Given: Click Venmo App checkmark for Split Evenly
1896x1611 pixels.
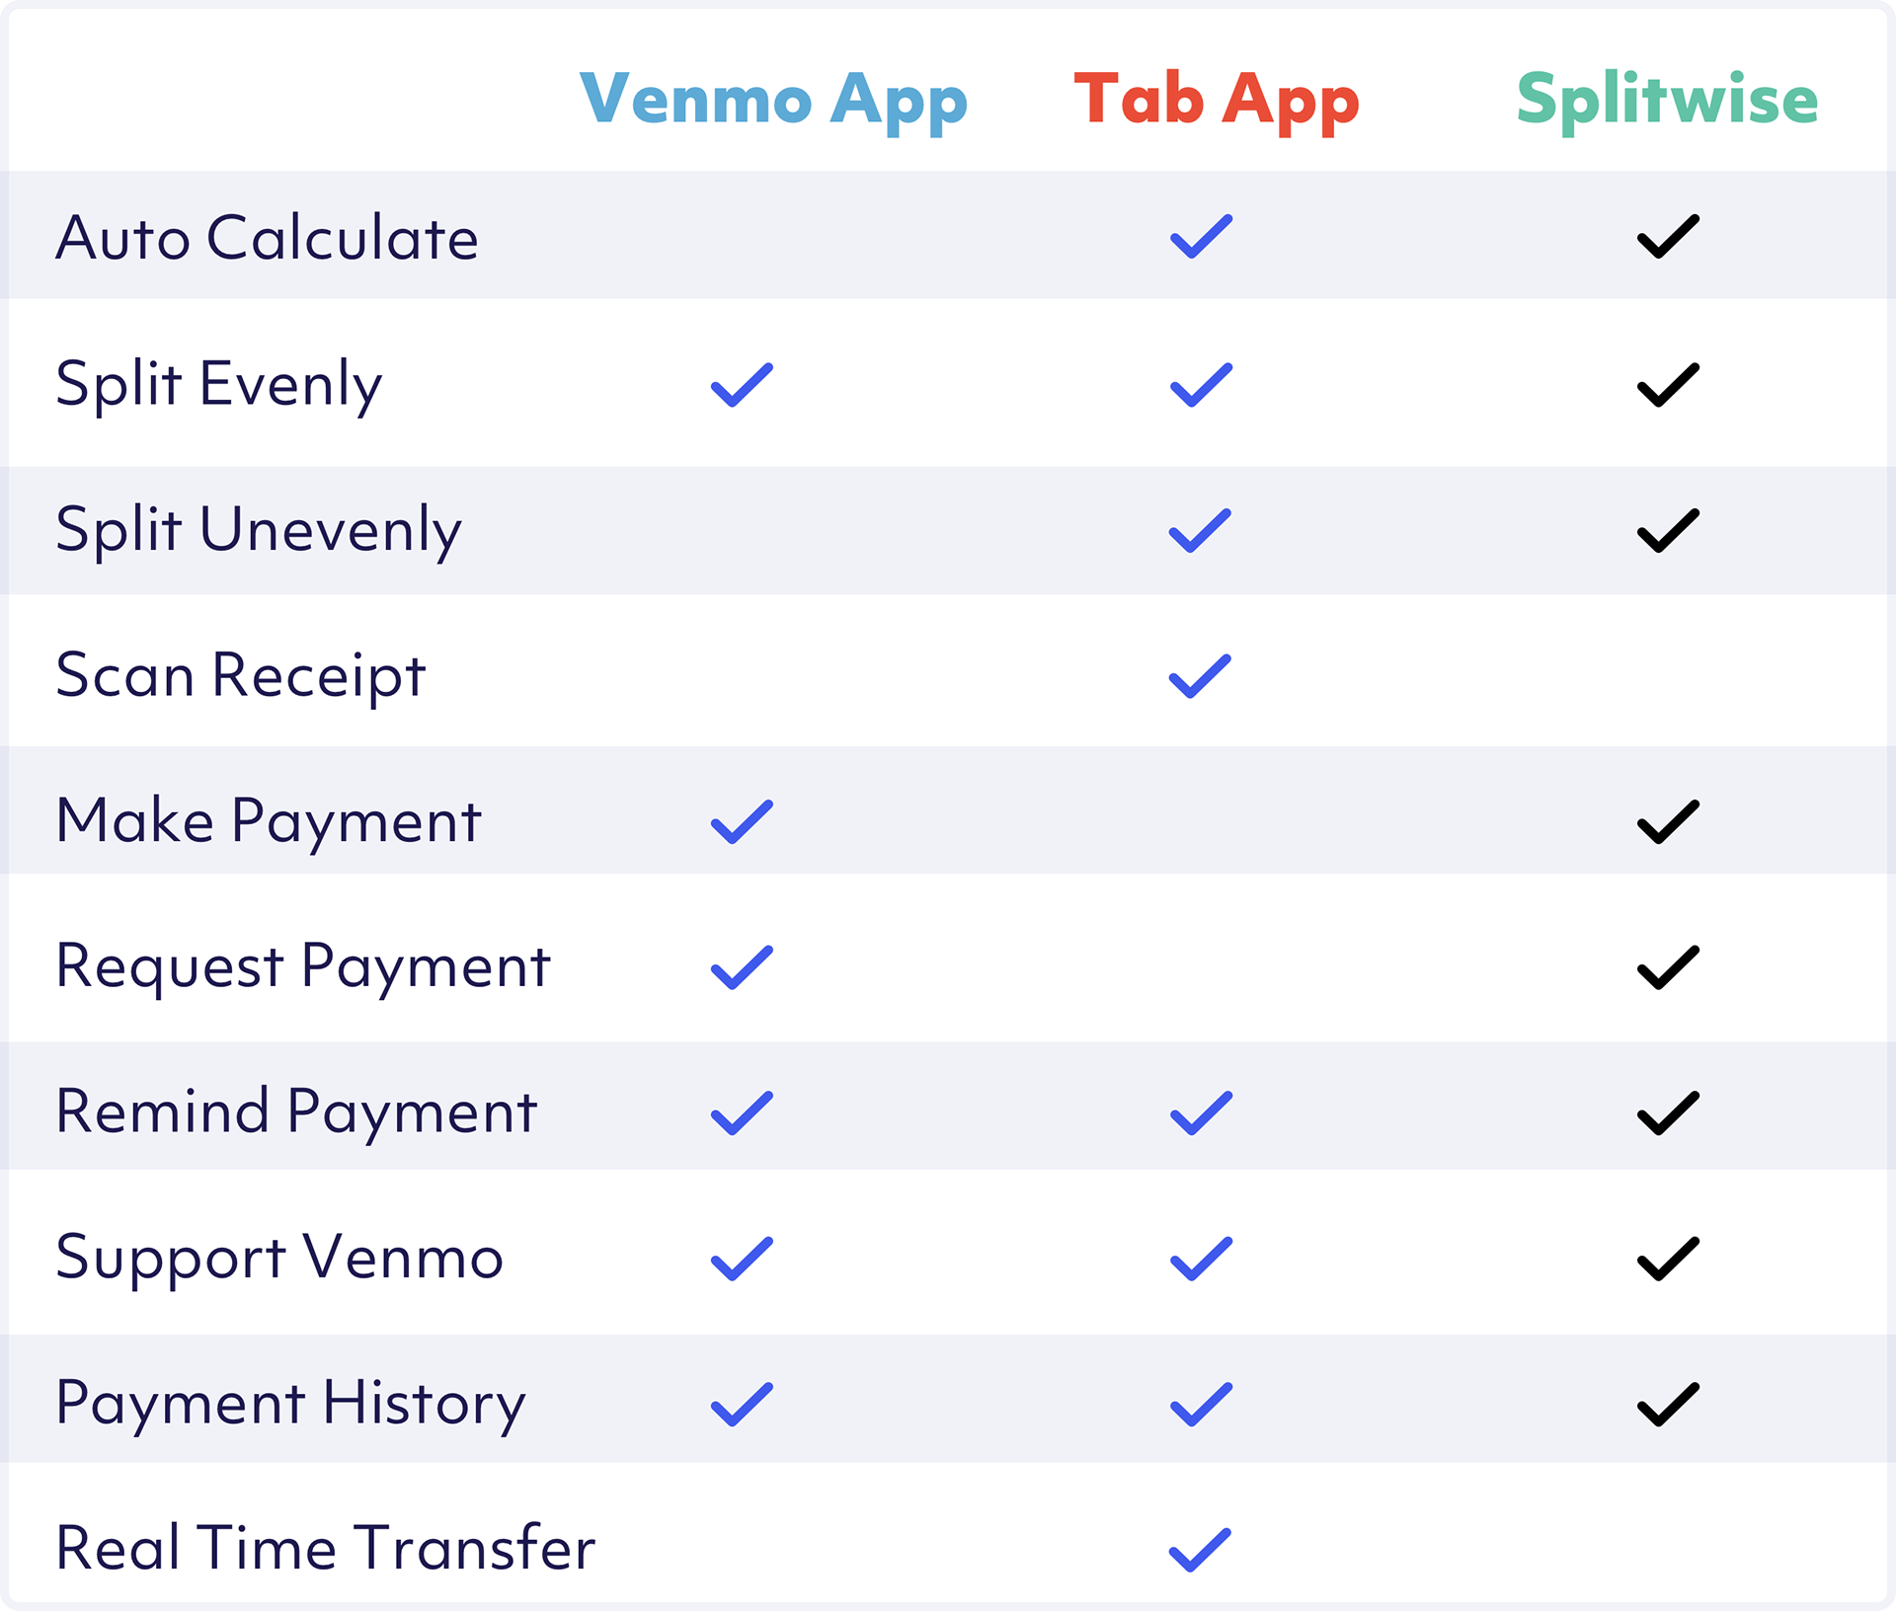Looking at the screenshot, I should pyautogui.click(x=742, y=385).
